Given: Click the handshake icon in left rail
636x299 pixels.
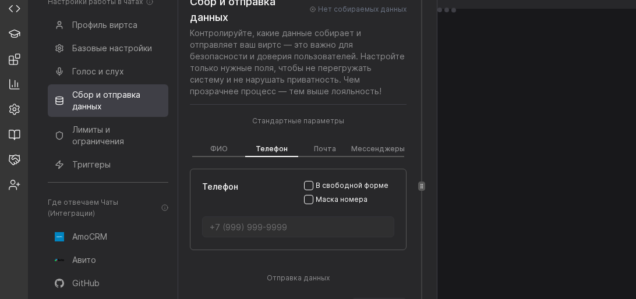Looking at the screenshot, I should 15,160.
